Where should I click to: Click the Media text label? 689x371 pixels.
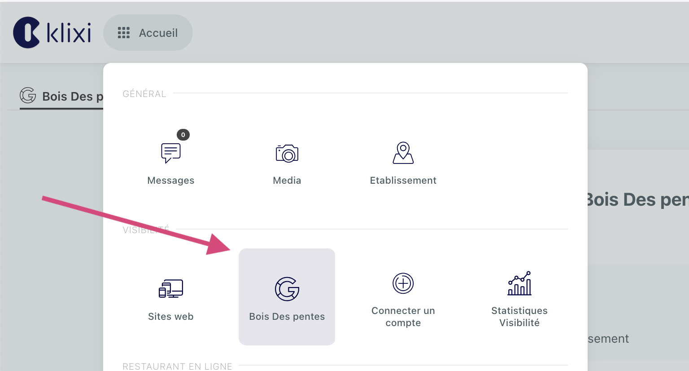click(287, 181)
